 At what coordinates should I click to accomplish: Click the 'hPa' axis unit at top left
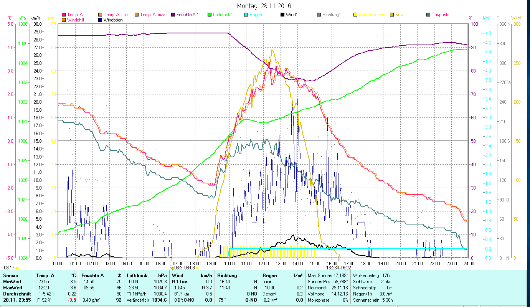click(22, 18)
